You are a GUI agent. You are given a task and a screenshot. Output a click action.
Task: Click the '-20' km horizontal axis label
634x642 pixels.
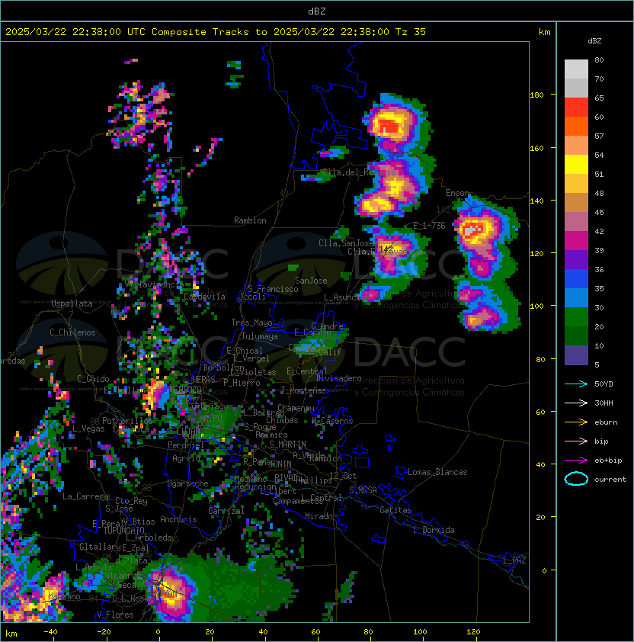[x=104, y=632]
